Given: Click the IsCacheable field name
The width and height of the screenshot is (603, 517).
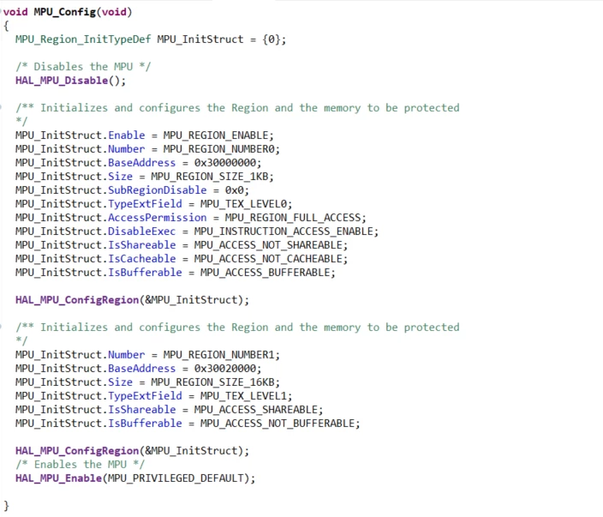Looking at the screenshot, I should tap(141, 259).
